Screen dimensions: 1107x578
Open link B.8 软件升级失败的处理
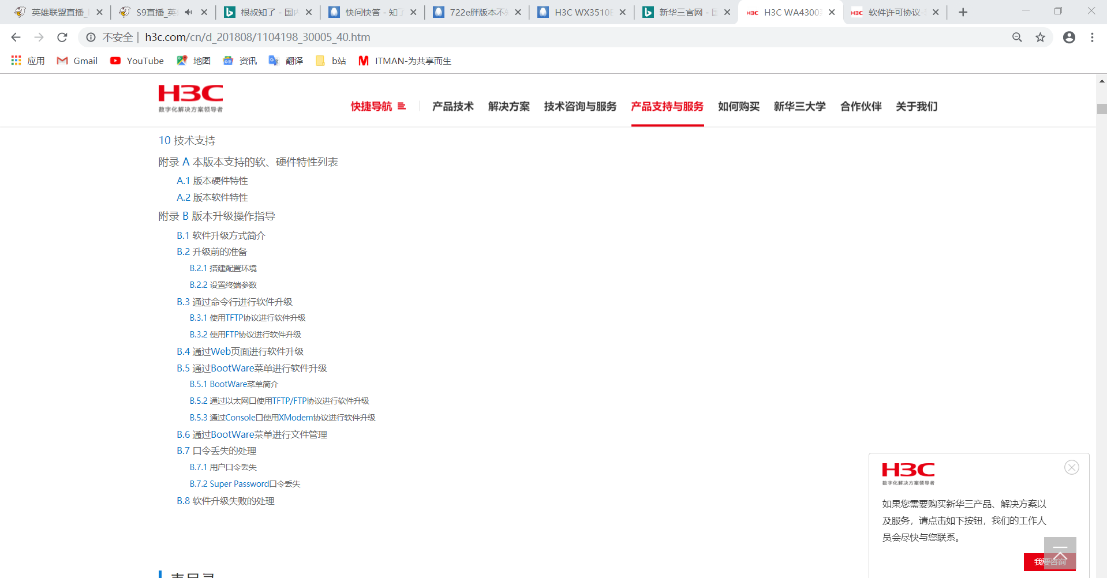[226, 501]
